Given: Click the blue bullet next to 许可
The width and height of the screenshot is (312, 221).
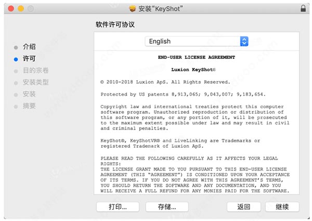Looking at the screenshot, I should coord(16,59).
